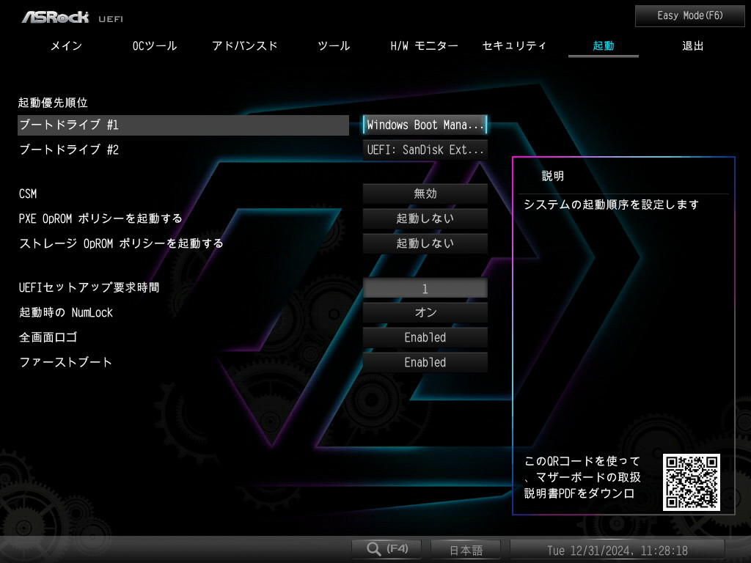Screen dimensions: 751x563
Task: Select the CSM row label
Action: (x=28, y=194)
